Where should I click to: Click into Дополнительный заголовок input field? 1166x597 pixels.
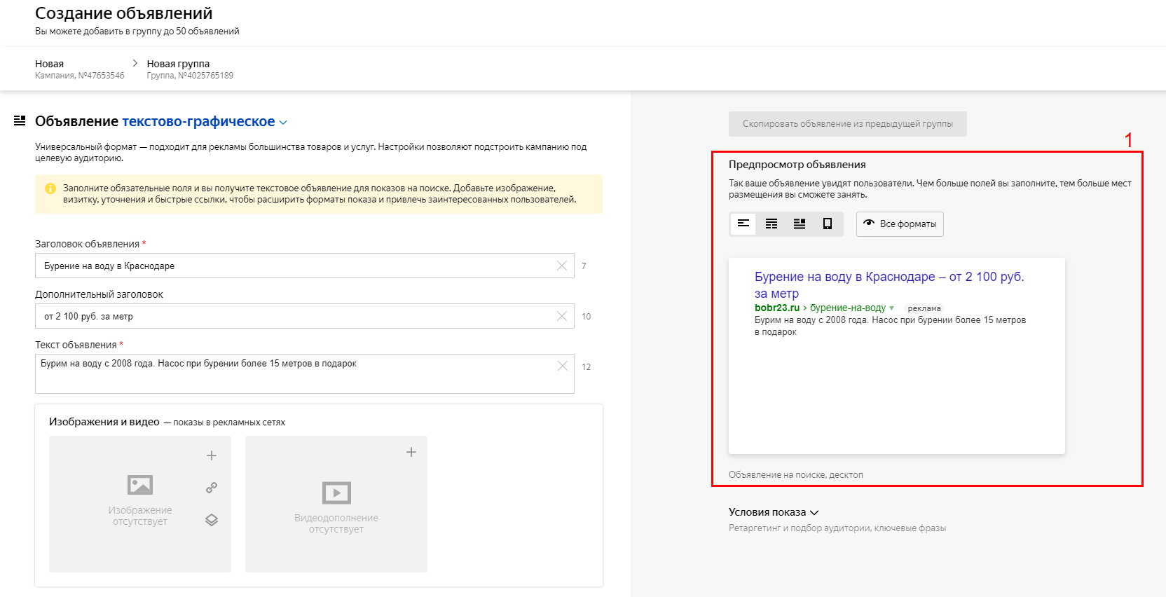[x=305, y=316]
